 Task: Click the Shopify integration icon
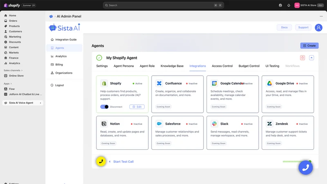(x=104, y=83)
